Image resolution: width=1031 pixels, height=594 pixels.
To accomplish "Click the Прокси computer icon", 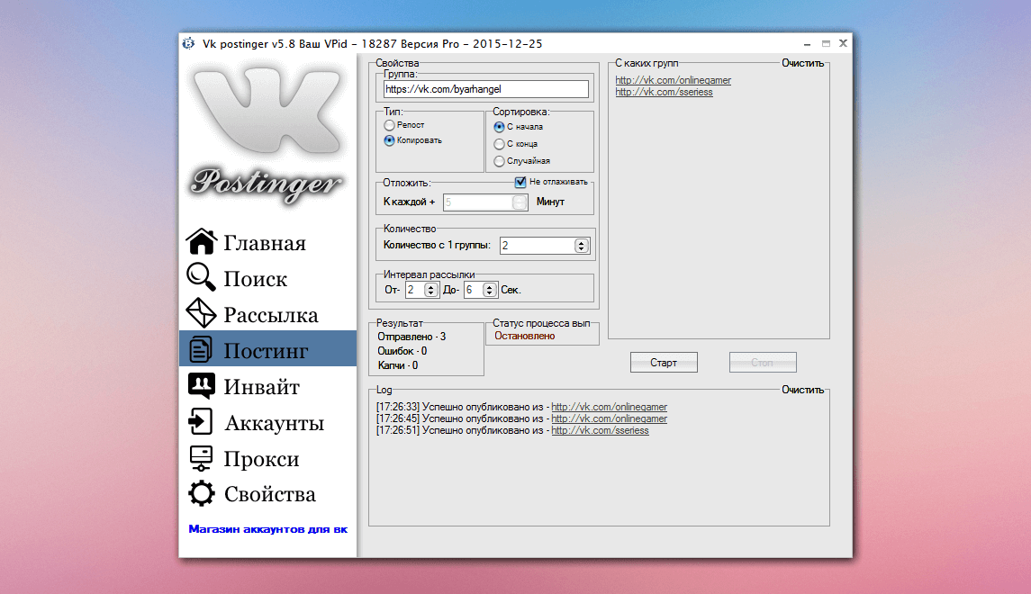I will (x=201, y=458).
